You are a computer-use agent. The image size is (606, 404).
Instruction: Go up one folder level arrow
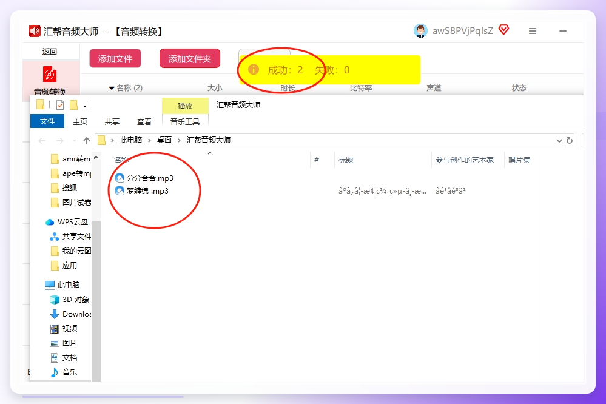point(87,141)
